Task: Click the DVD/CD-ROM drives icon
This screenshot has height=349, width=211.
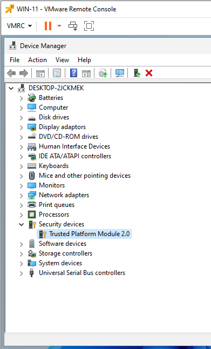Action: (x=32, y=137)
